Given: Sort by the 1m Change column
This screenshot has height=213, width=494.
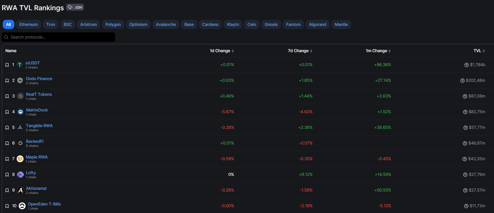Looking at the screenshot, I should (378, 51).
